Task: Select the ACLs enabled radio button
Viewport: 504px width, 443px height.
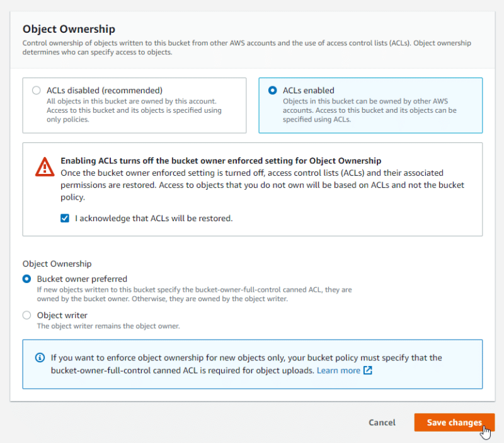Action: (273, 90)
